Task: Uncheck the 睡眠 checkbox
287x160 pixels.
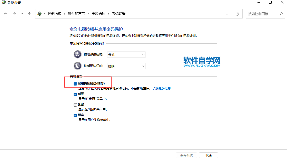Action: (x=75, y=94)
